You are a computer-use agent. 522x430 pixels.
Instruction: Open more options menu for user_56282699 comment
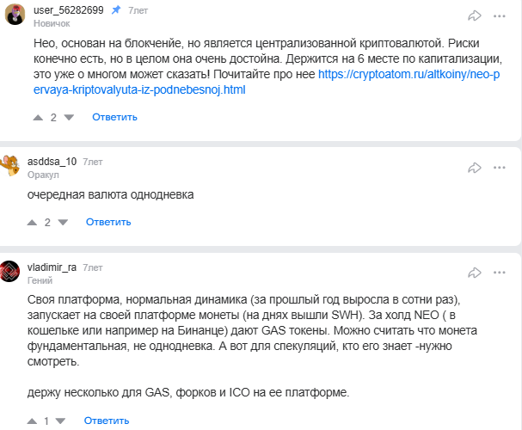503,15
